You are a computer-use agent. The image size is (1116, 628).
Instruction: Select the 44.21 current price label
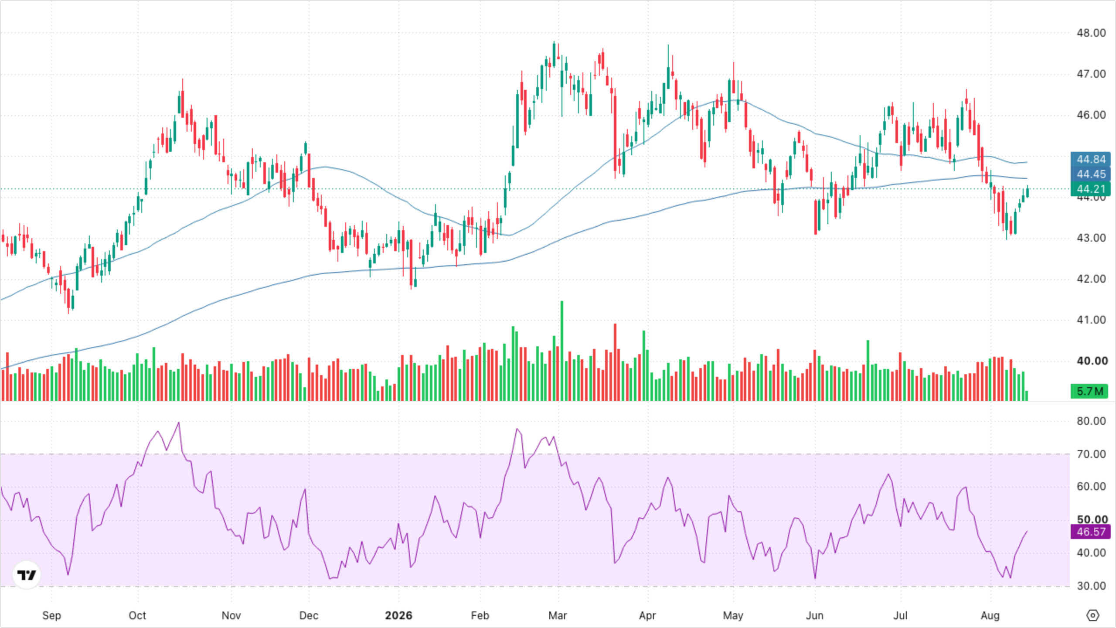[1091, 189]
